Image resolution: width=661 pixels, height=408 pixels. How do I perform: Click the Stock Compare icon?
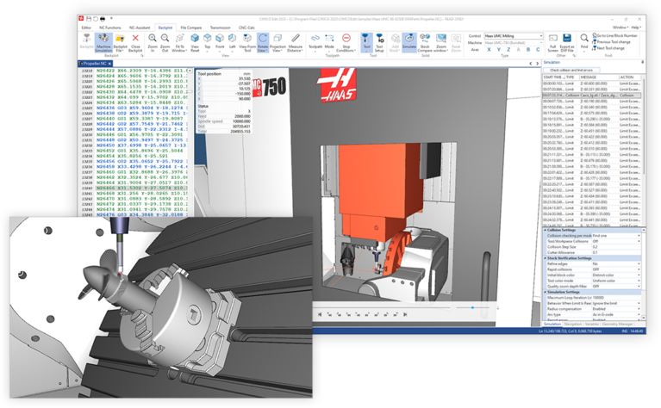425,40
